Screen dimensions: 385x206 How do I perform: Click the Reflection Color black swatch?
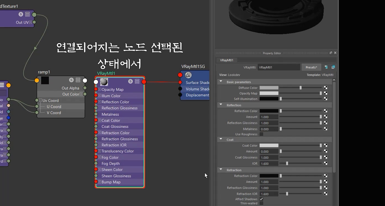point(269,111)
